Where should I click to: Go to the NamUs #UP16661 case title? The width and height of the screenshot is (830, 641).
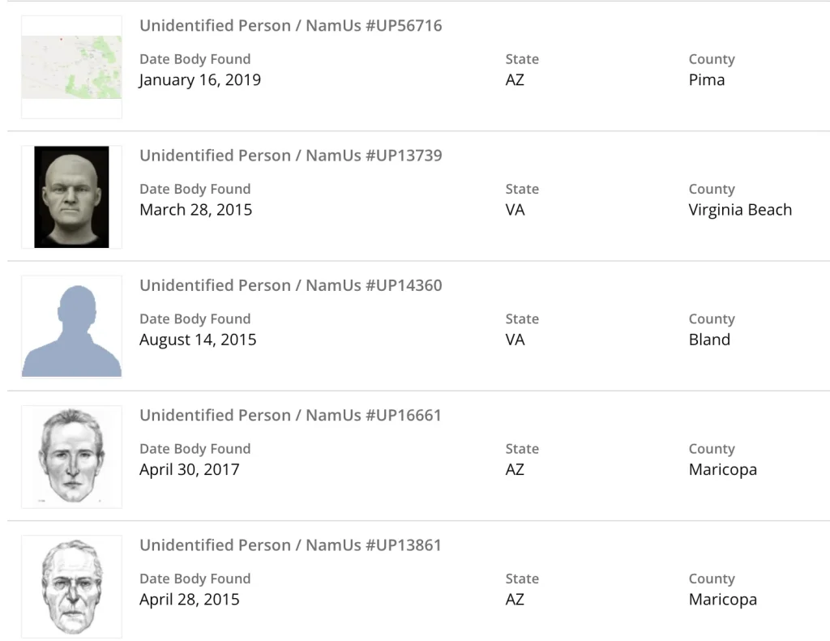tap(291, 415)
